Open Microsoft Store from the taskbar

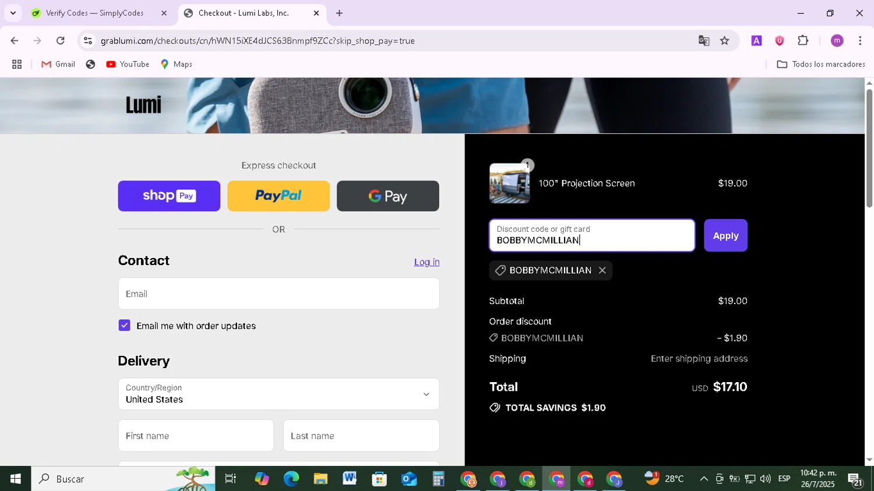tap(379, 479)
